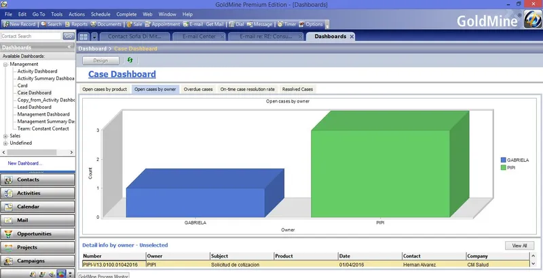Select On-time case resolution rate tab

248,89
